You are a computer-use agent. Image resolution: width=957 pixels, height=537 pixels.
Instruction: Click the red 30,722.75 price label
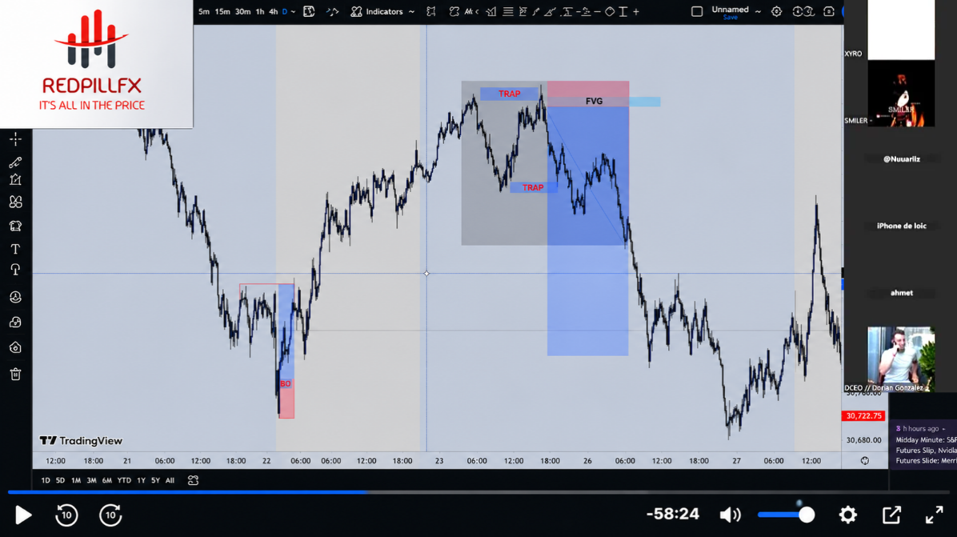click(x=863, y=415)
